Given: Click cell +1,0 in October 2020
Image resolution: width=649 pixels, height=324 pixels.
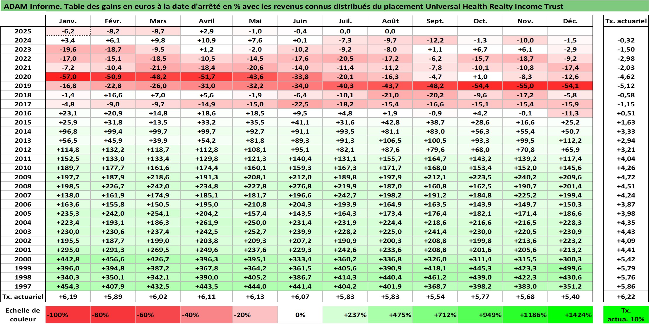Looking at the screenshot, I should point(480,77).
